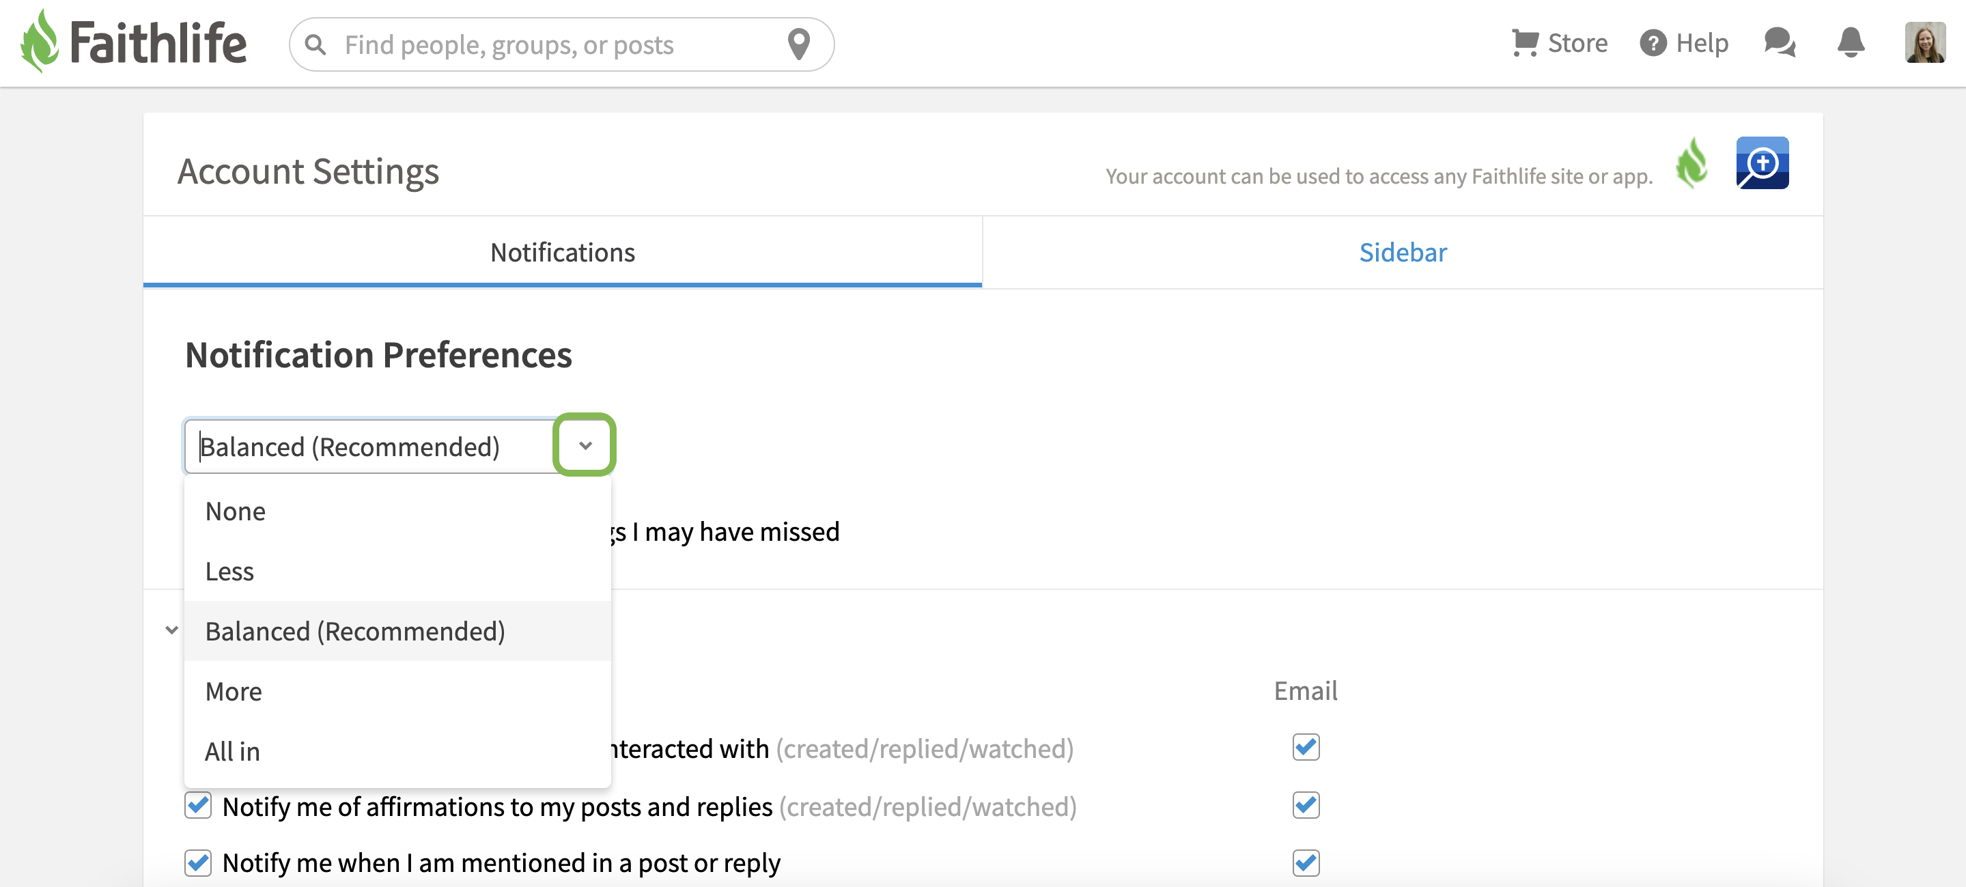Screen dimensions: 1966x887
Task: Toggle Email checkbox for interacted with row
Action: point(1306,746)
